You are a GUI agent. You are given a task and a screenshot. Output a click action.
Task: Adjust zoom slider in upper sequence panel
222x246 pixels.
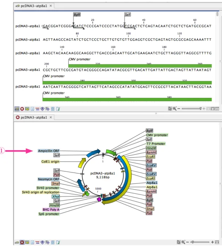191,109
